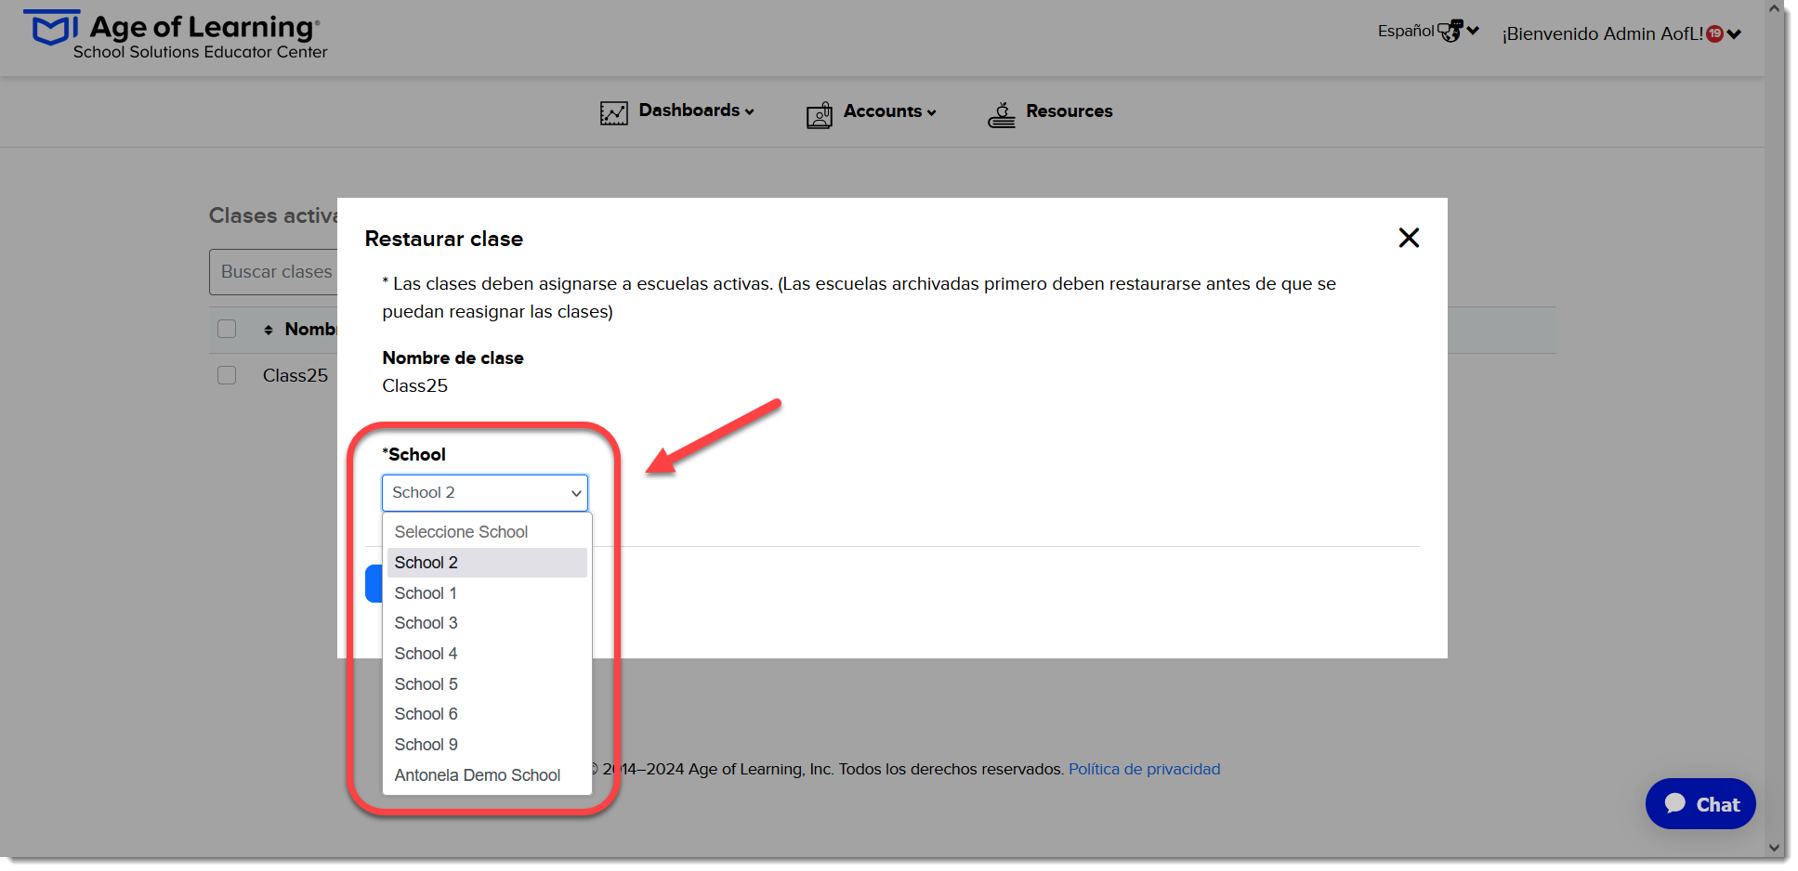Click the Buscar clases search field

[274, 272]
